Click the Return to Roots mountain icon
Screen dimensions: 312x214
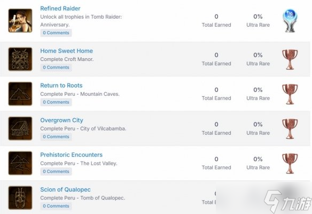pos(20,94)
